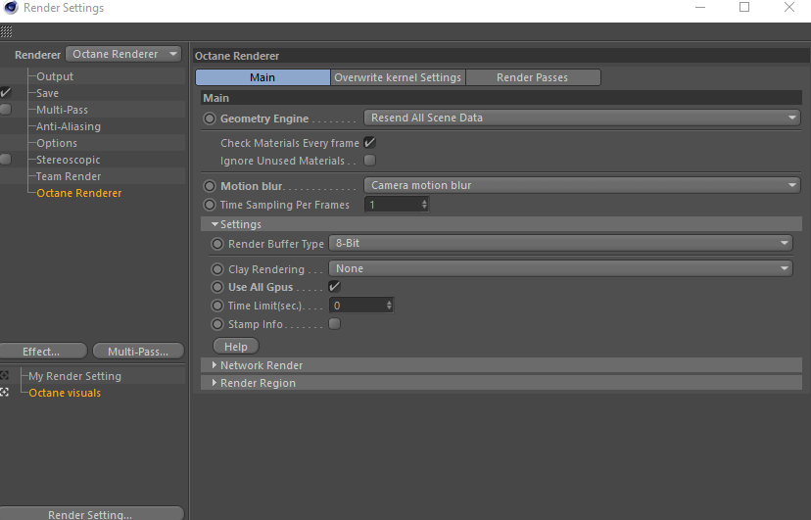Select Team Render in the settings list
Screen dimensions: 811x520
(69, 176)
